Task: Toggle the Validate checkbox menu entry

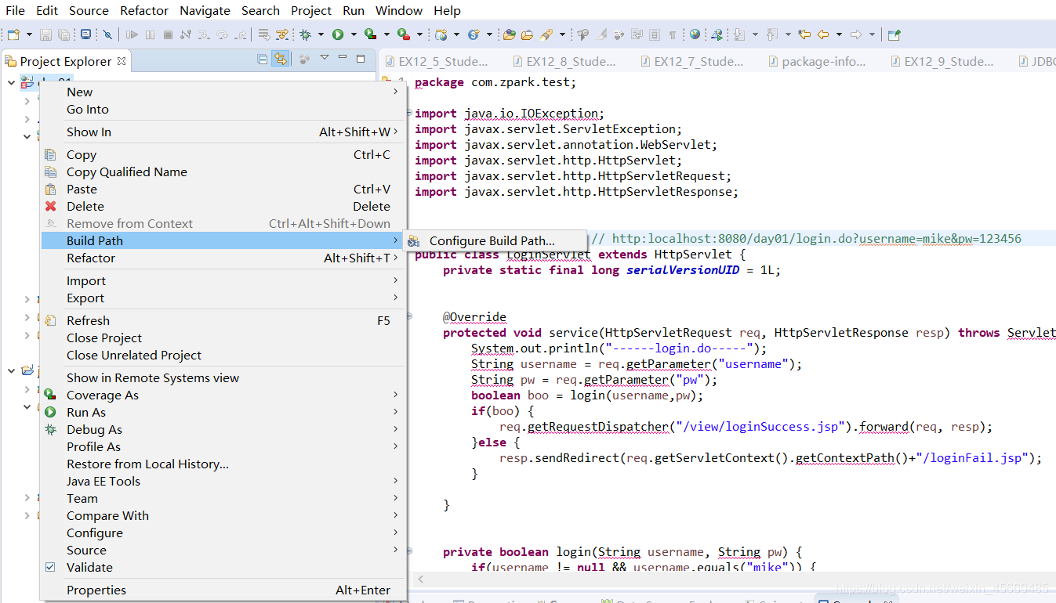Action: pos(50,567)
